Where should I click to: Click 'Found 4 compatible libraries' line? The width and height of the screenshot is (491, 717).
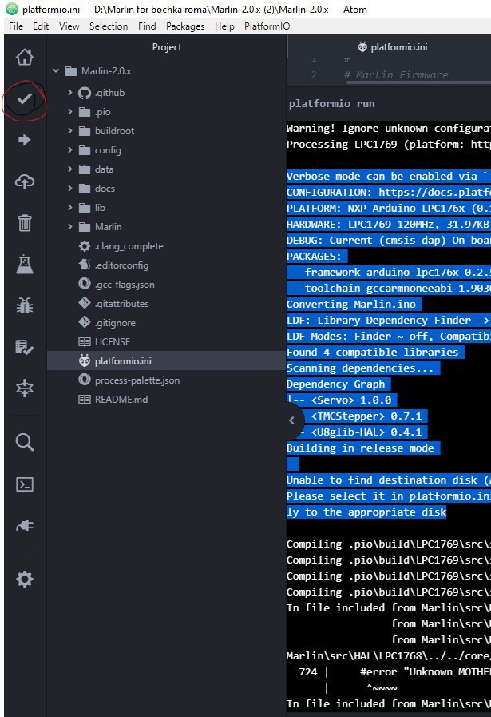[x=372, y=352]
